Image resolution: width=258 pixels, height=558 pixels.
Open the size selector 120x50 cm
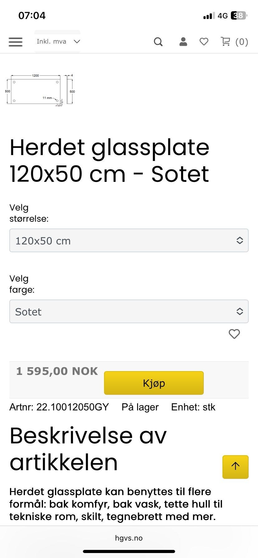tap(129, 240)
